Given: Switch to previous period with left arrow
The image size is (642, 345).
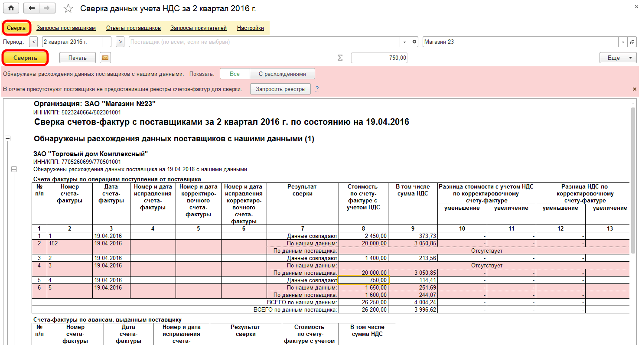Looking at the screenshot, I should tap(34, 42).
